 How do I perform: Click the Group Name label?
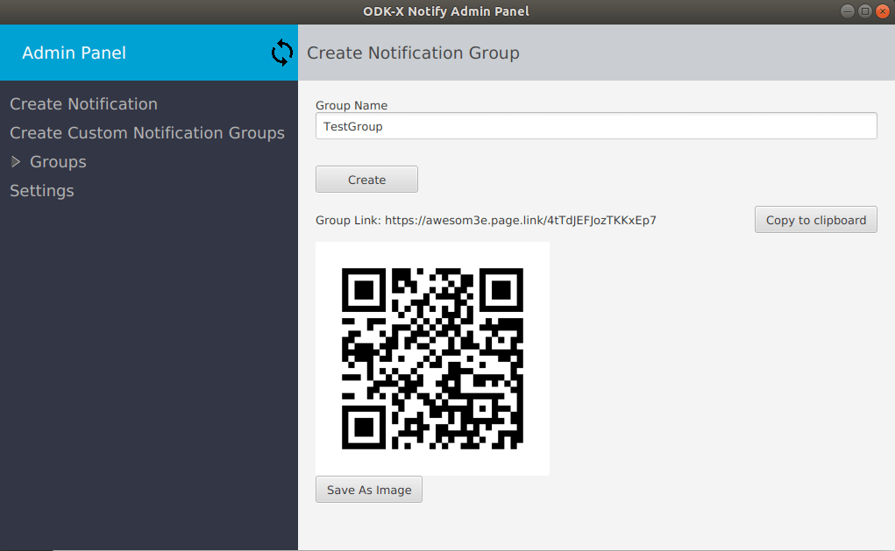pos(352,105)
